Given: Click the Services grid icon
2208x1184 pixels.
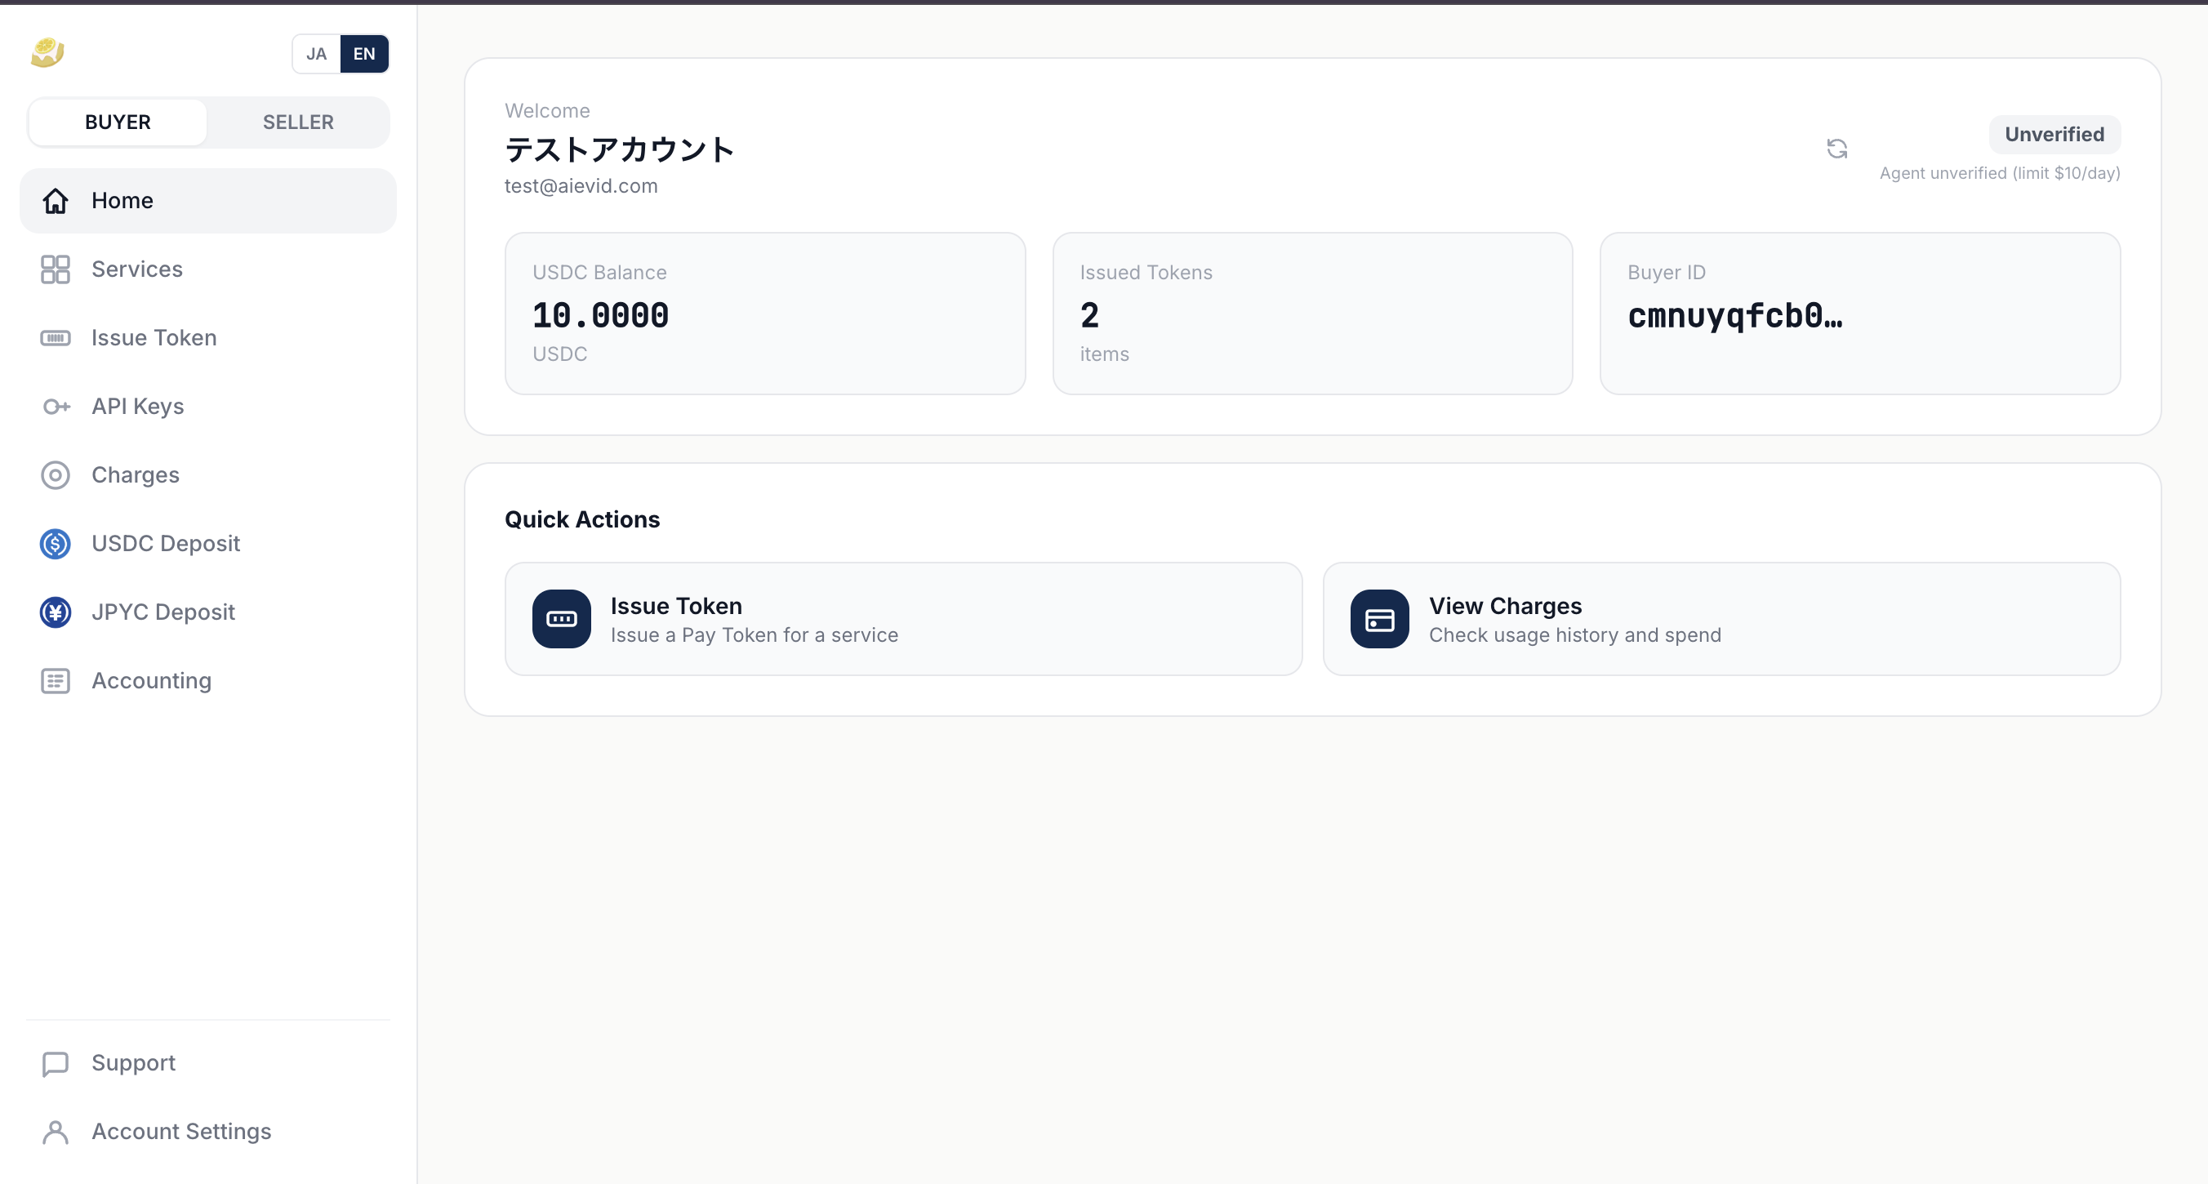Looking at the screenshot, I should (56, 269).
